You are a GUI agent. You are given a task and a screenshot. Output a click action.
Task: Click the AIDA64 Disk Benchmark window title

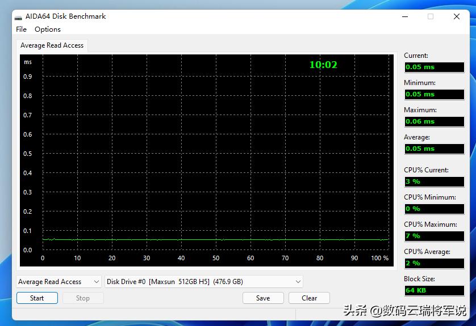(65, 16)
